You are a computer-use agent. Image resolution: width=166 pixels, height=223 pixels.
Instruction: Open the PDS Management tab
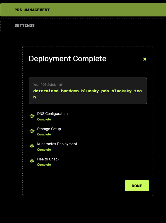(x=83, y=10)
